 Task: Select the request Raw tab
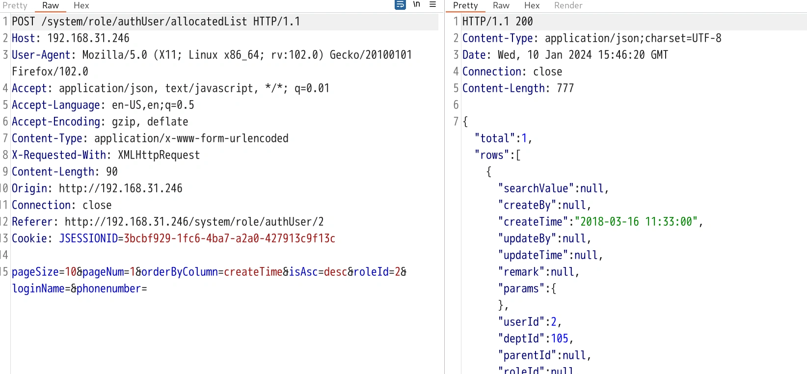50,5
